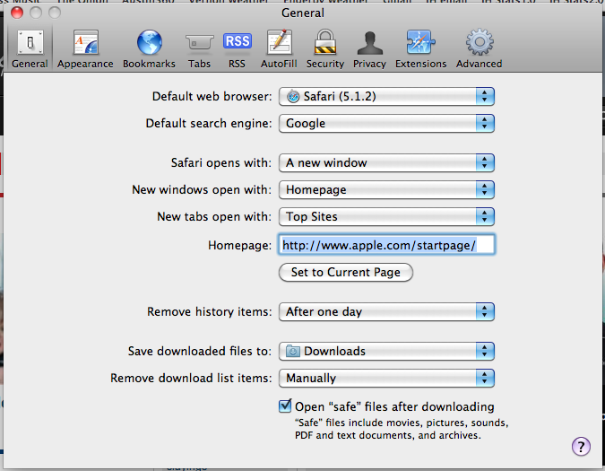Close the General preferences window
The height and width of the screenshot is (471, 605).
tap(17, 13)
